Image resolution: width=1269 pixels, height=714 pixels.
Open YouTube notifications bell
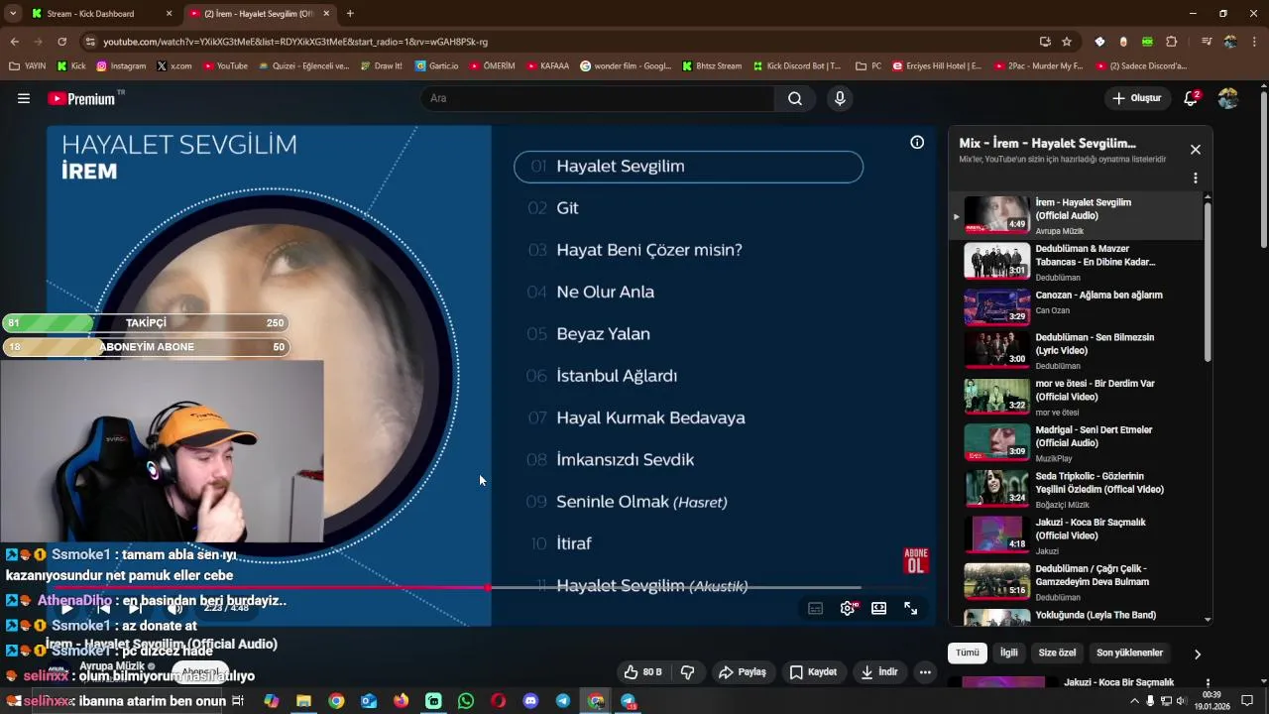[x=1192, y=98]
